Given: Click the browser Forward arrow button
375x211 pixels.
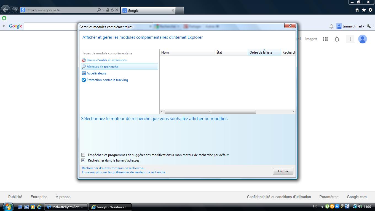Looking at the screenshot, I should click(x=15, y=10).
